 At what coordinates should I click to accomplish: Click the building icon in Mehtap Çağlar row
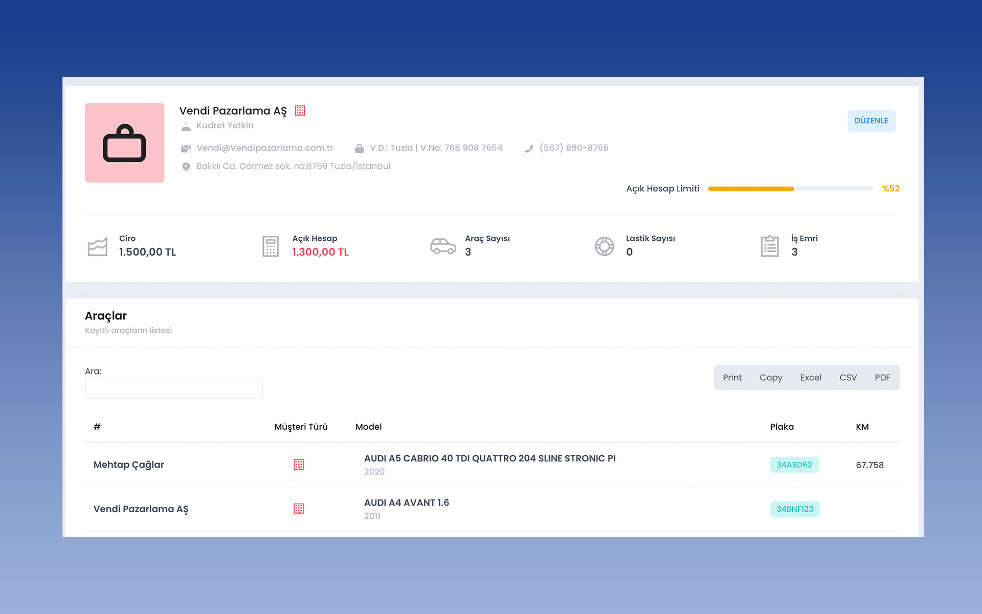click(x=299, y=465)
